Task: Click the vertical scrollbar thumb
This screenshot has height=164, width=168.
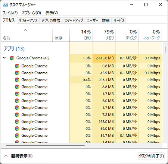Action: point(165,50)
